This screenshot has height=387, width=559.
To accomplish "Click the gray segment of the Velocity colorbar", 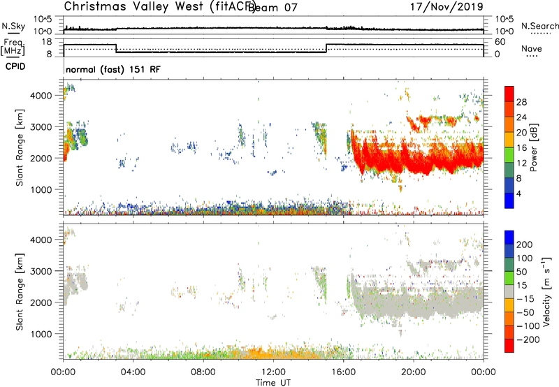I will point(509,291).
